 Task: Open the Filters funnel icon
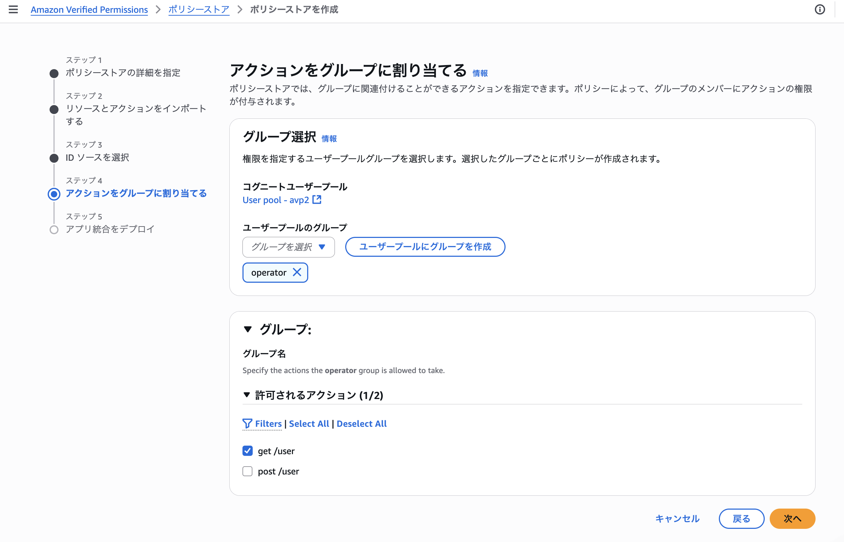[248, 424]
